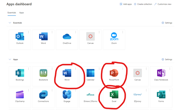Open more options on the Forms tile

click(170, 90)
